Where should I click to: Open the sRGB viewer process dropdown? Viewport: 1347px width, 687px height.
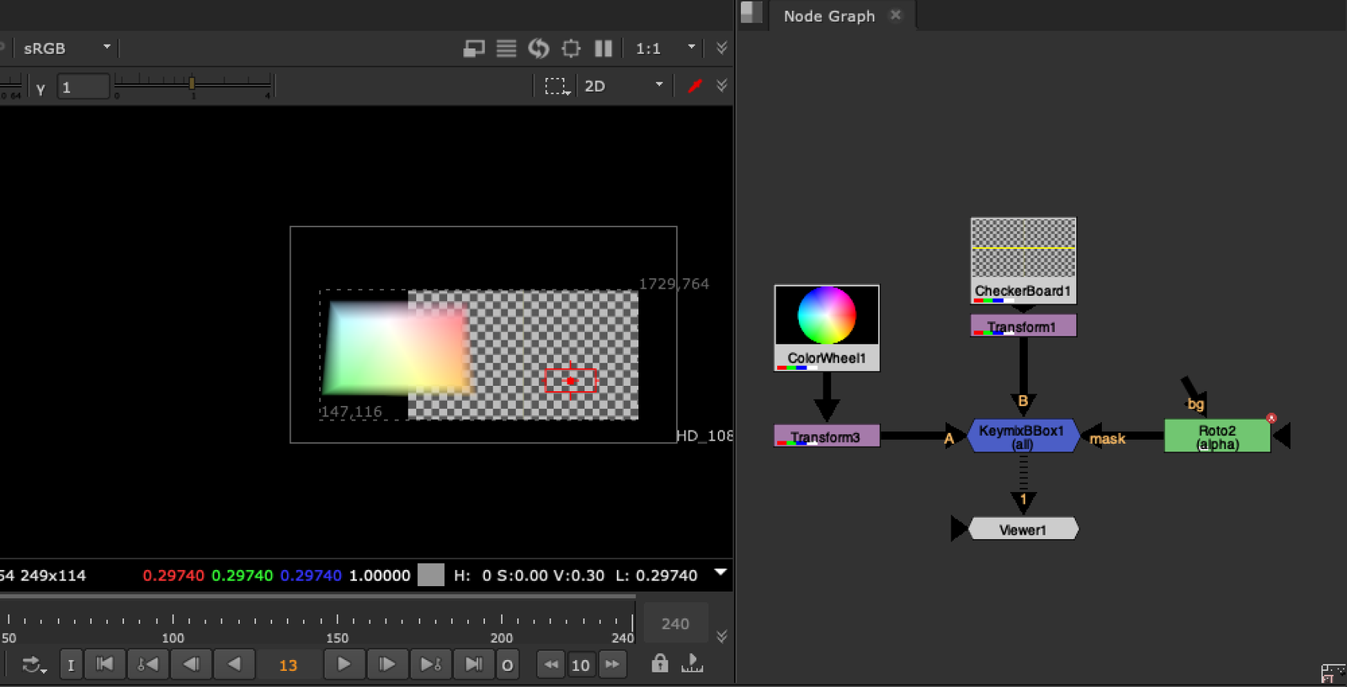67,49
